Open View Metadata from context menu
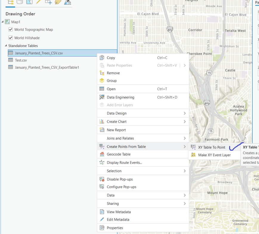Screen dimensions: 259x234 [143, 212]
